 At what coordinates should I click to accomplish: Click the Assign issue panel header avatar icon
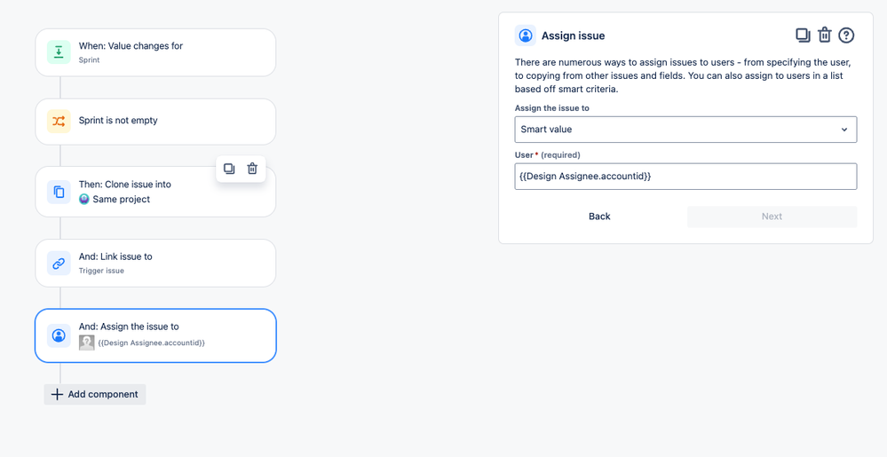[526, 35]
